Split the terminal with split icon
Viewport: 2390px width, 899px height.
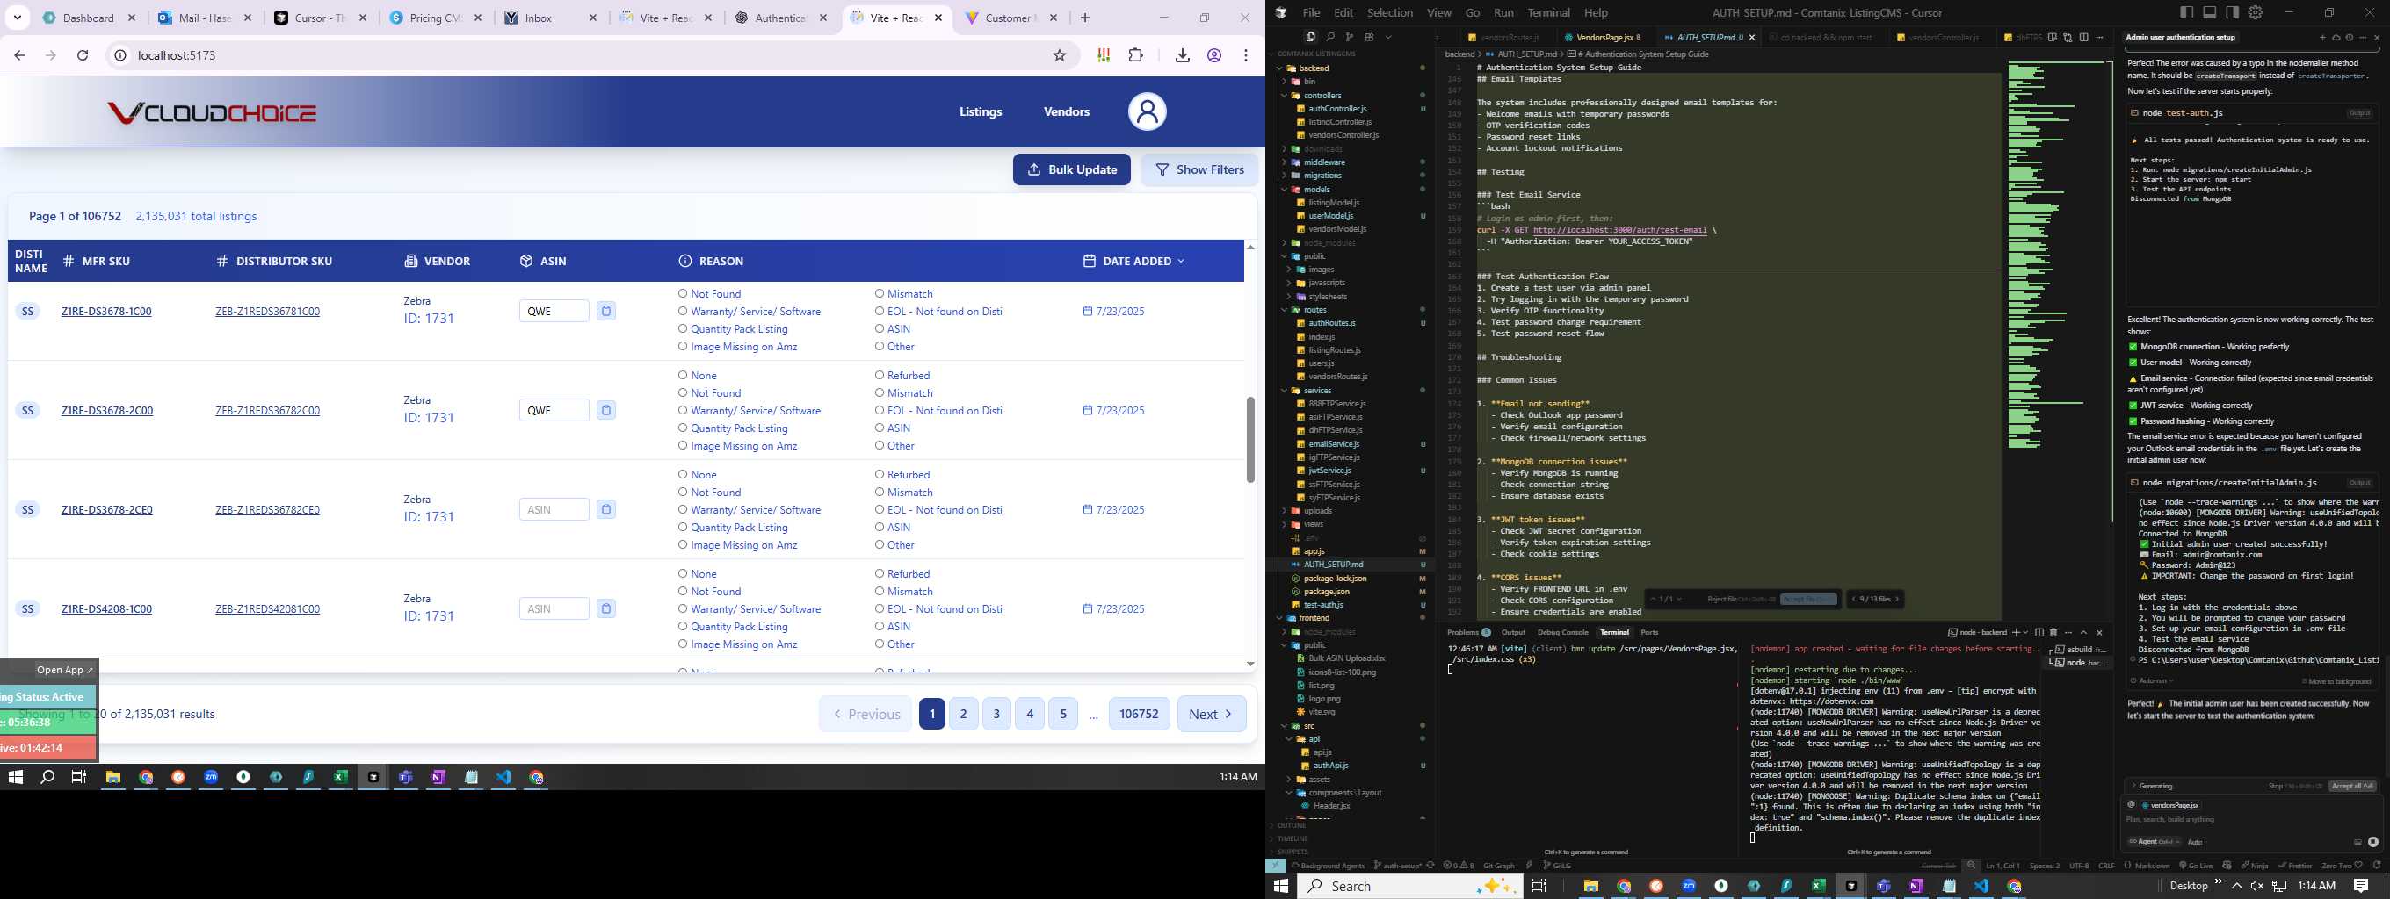pos(2039,632)
